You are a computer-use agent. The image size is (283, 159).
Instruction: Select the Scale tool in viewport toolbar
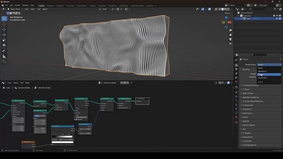click(4, 40)
